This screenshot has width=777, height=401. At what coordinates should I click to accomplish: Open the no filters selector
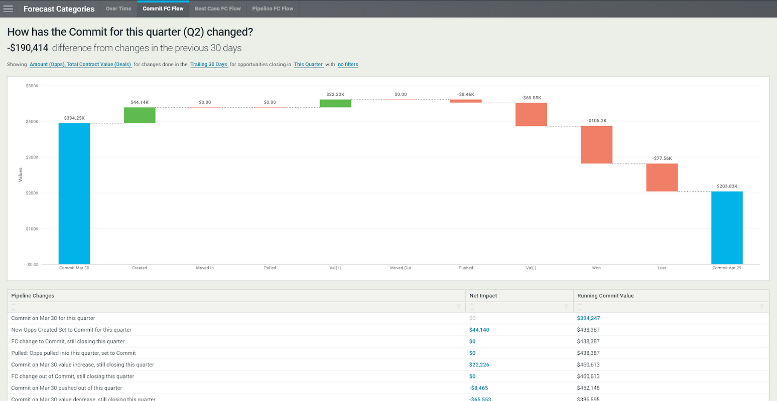348,64
